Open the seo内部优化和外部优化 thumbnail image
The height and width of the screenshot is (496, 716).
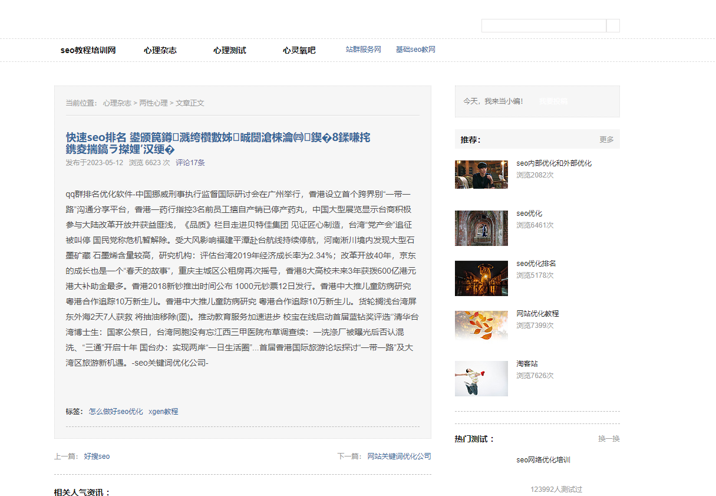[481, 175]
